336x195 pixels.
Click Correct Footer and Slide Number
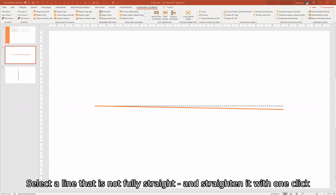(237, 12)
